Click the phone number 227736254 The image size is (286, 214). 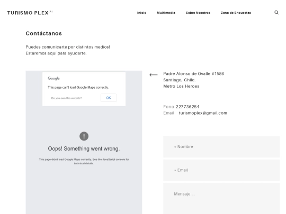point(187,107)
